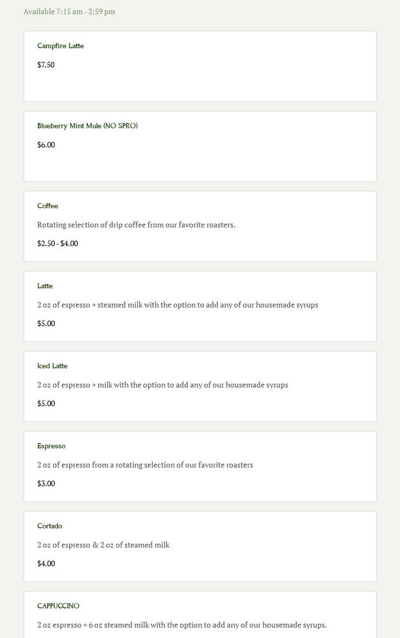Viewport: 400px width, 638px height.
Task: Click the Espresso description about favorite roasters
Action: coord(145,465)
